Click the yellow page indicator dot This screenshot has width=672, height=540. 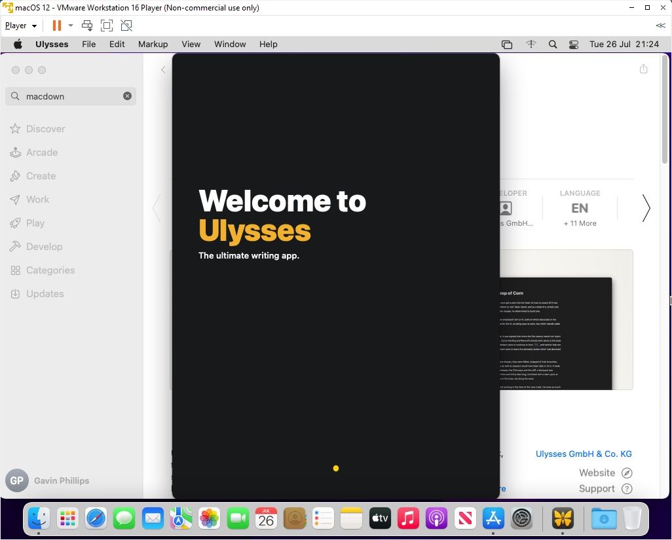336,468
